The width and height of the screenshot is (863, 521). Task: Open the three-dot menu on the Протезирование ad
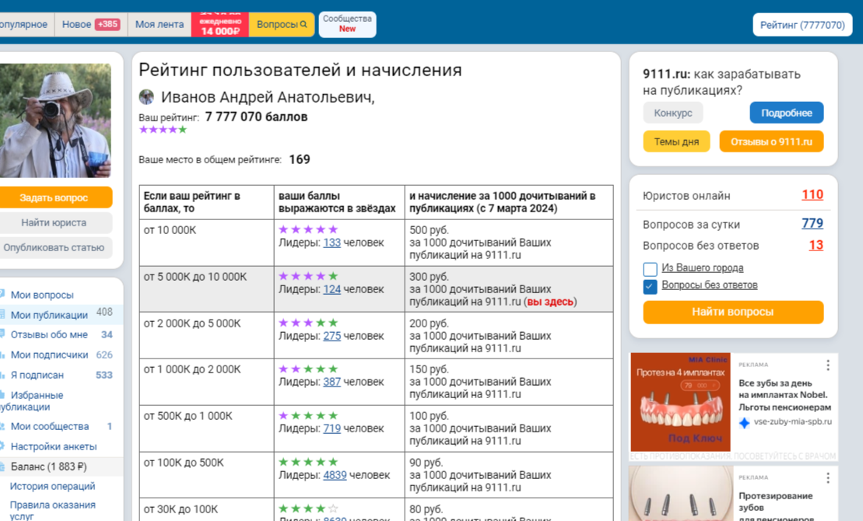(x=827, y=476)
